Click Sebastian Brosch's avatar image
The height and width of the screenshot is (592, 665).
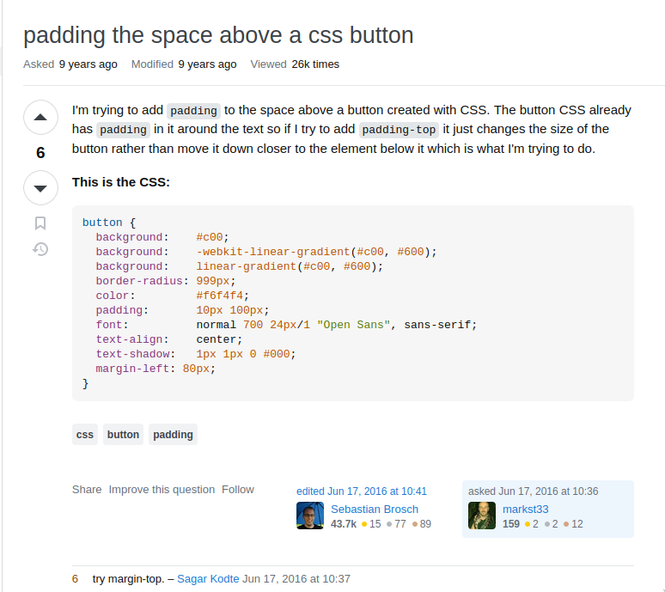[x=310, y=516]
